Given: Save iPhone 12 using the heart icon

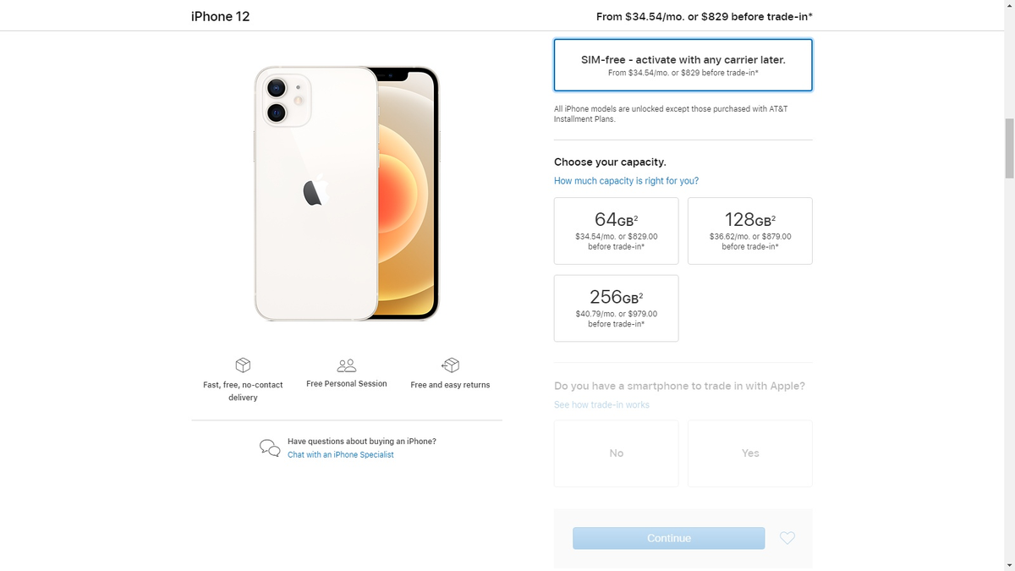Looking at the screenshot, I should tap(787, 537).
